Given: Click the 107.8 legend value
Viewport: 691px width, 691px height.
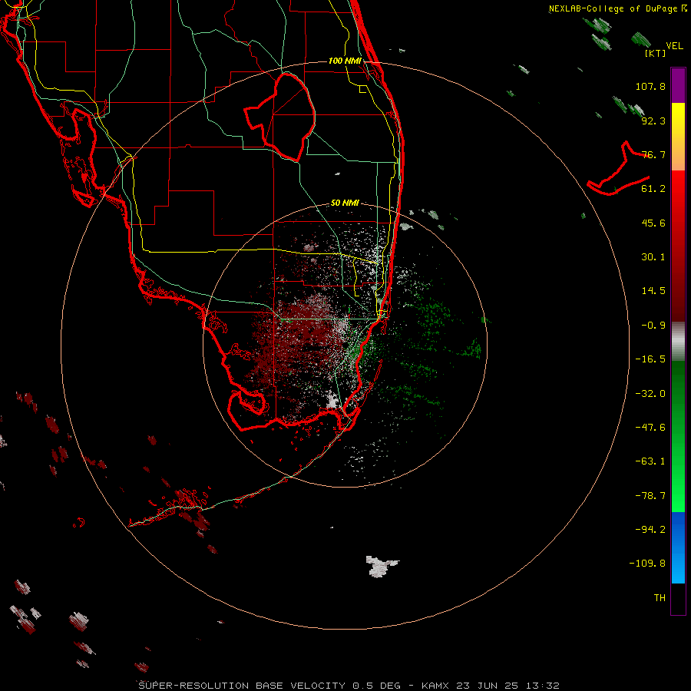Looking at the screenshot, I should click(650, 86).
